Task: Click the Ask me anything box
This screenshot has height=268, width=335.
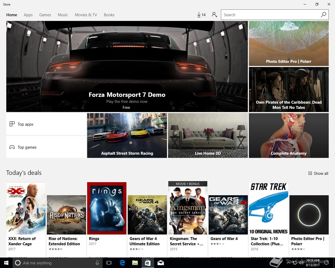Action: click(57, 263)
